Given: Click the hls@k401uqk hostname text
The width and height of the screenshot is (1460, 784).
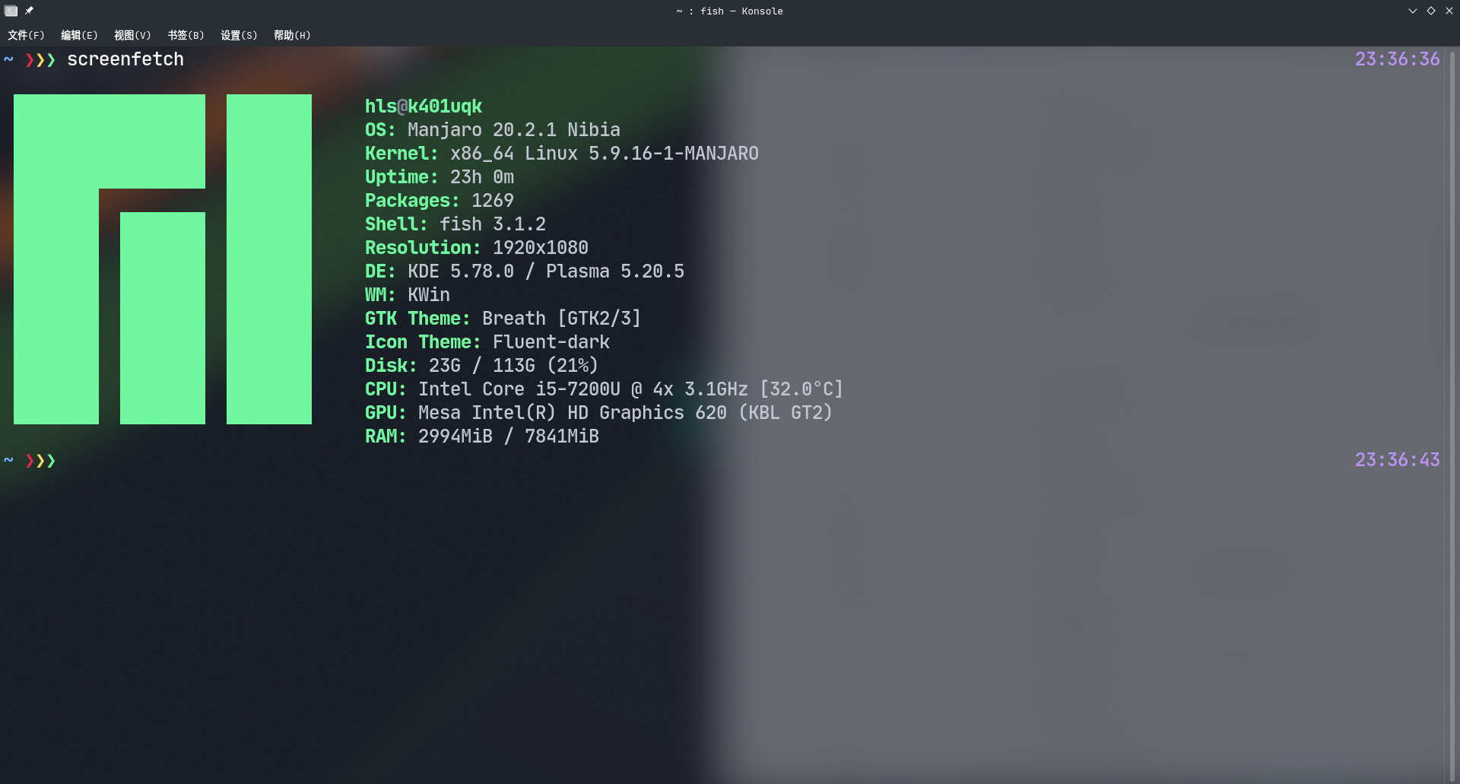Looking at the screenshot, I should point(424,106).
